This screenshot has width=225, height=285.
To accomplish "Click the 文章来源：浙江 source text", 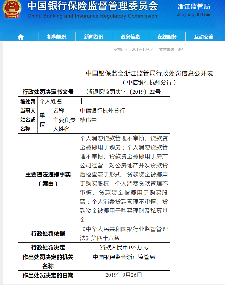I will tap(172, 49).
